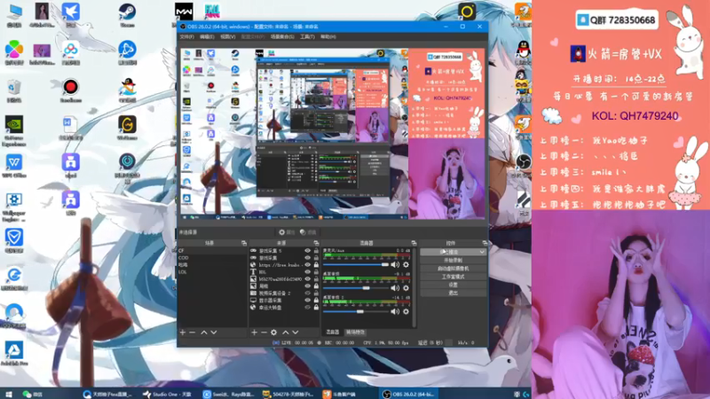
Task: Switch to the 转场特效 tab
Action: [x=356, y=332]
